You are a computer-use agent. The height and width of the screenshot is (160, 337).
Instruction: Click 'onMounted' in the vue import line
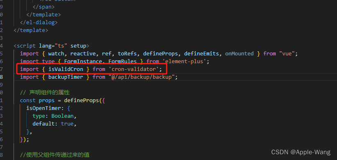239,53
